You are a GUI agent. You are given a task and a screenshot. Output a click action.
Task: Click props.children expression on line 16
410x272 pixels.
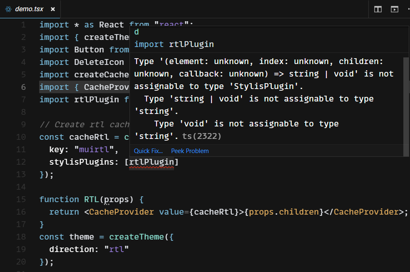point(284,212)
